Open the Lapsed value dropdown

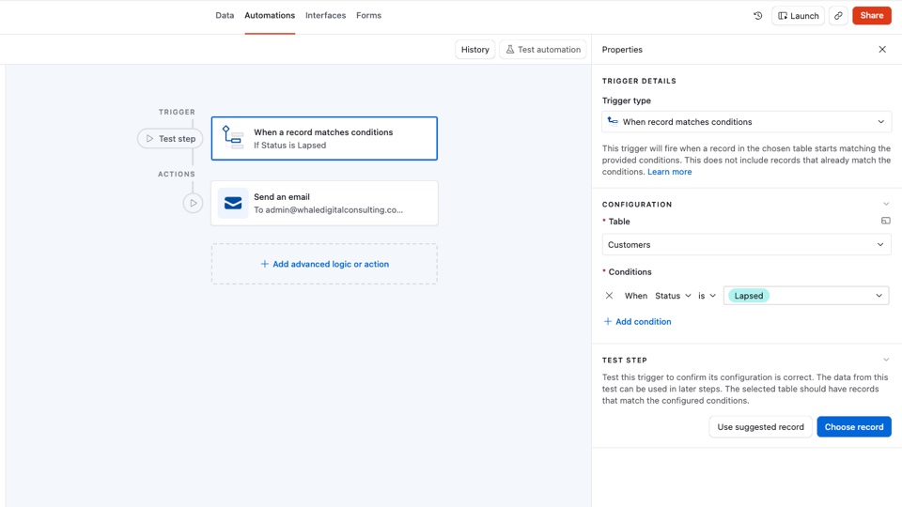806,296
